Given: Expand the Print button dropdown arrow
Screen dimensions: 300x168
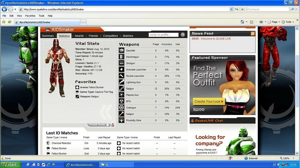Looking at the screenshot, I should [x=265, y=22].
